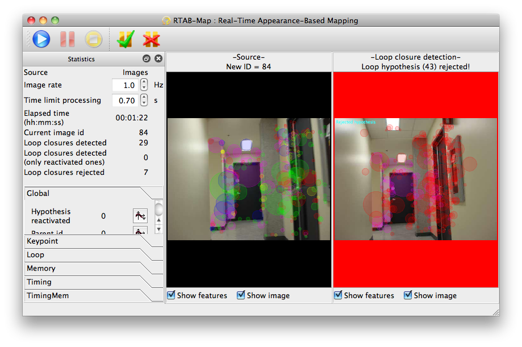This screenshot has height=347, width=522.
Task: Open plot icon for Parent id
Action: (x=140, y=231)
